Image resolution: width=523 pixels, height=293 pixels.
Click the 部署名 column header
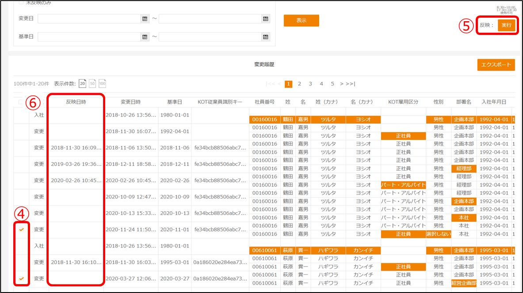(464, 102)
